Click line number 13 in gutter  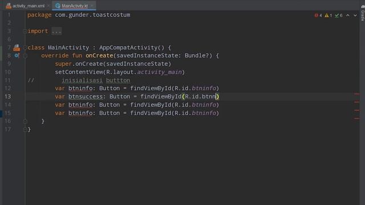point(7,96)
